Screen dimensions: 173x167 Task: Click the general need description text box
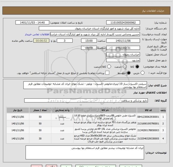pyautogui.click(x=85, y=85)
